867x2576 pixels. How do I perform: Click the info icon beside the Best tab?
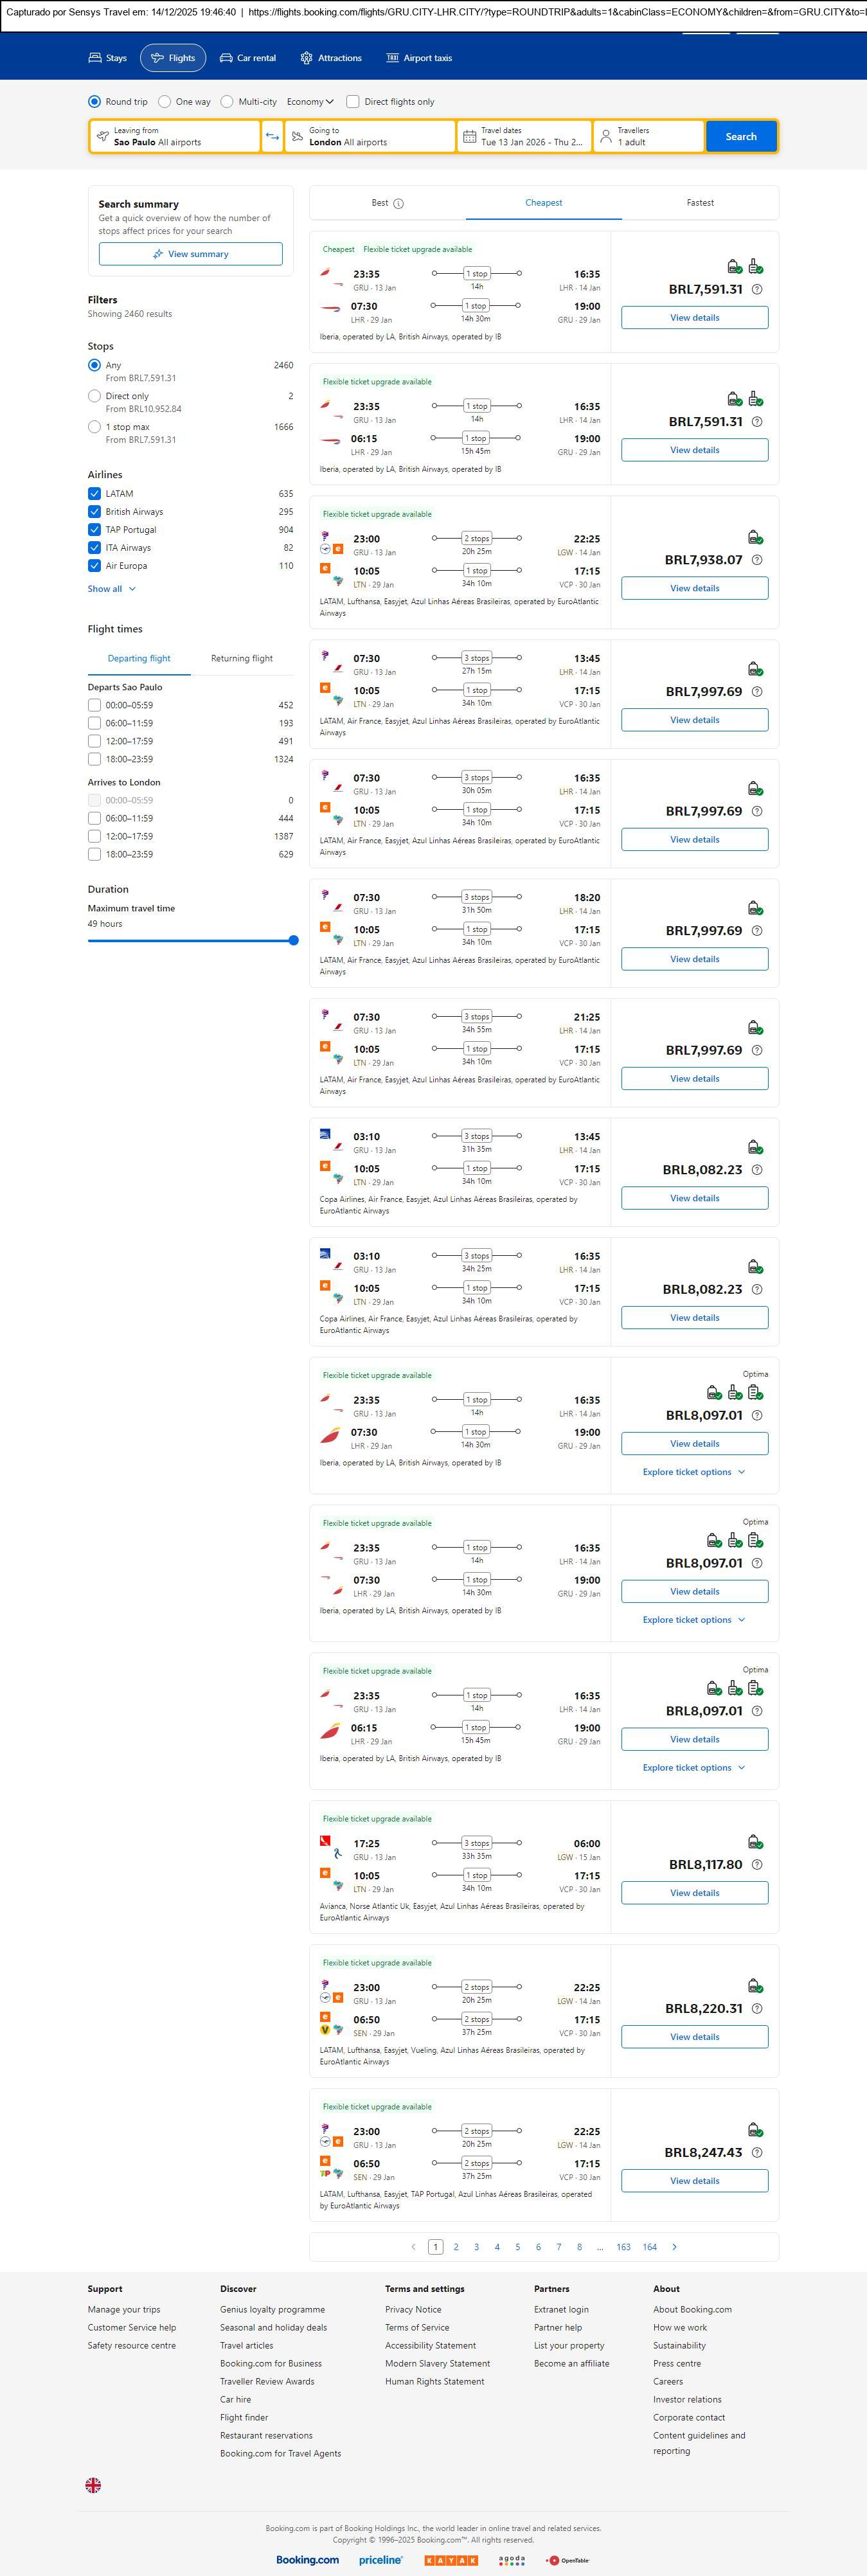tap(398, 204)
